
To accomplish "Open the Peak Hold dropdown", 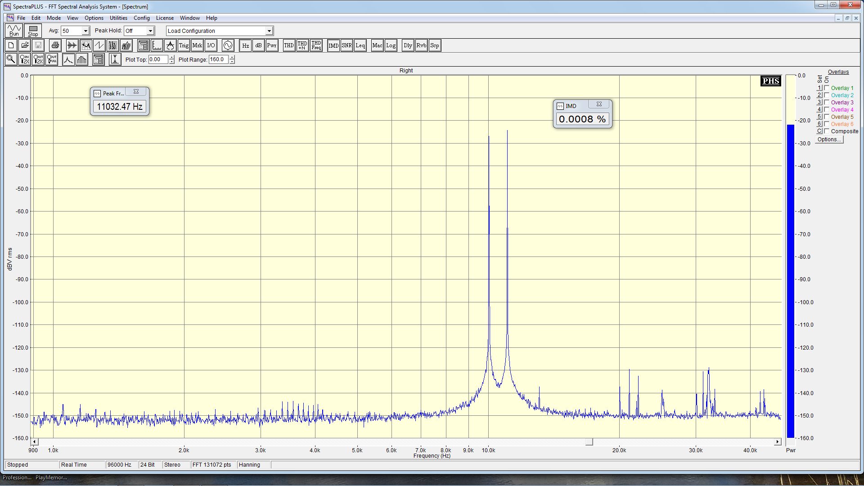I will pos(150,31).
